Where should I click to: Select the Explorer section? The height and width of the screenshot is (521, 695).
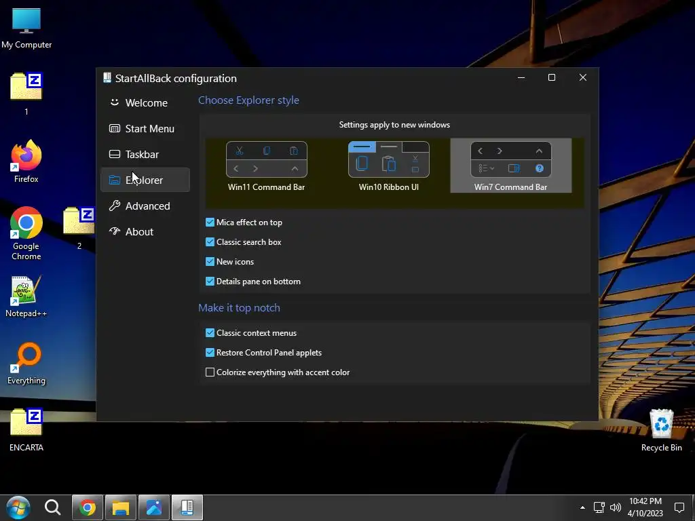(x=145, y=180)
